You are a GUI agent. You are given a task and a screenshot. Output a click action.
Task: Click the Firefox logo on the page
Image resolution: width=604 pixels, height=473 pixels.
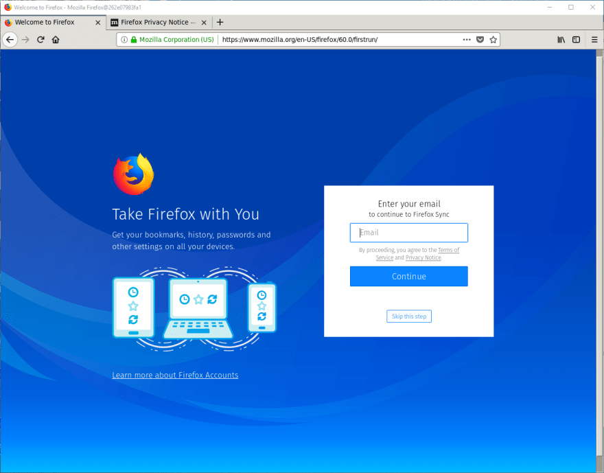(x=134, y=174)
